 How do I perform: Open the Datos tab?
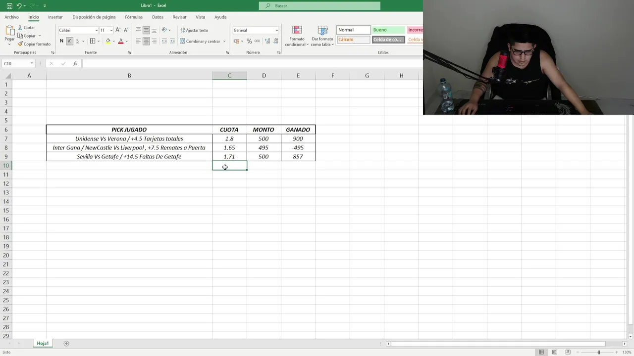tap(158, 17)
